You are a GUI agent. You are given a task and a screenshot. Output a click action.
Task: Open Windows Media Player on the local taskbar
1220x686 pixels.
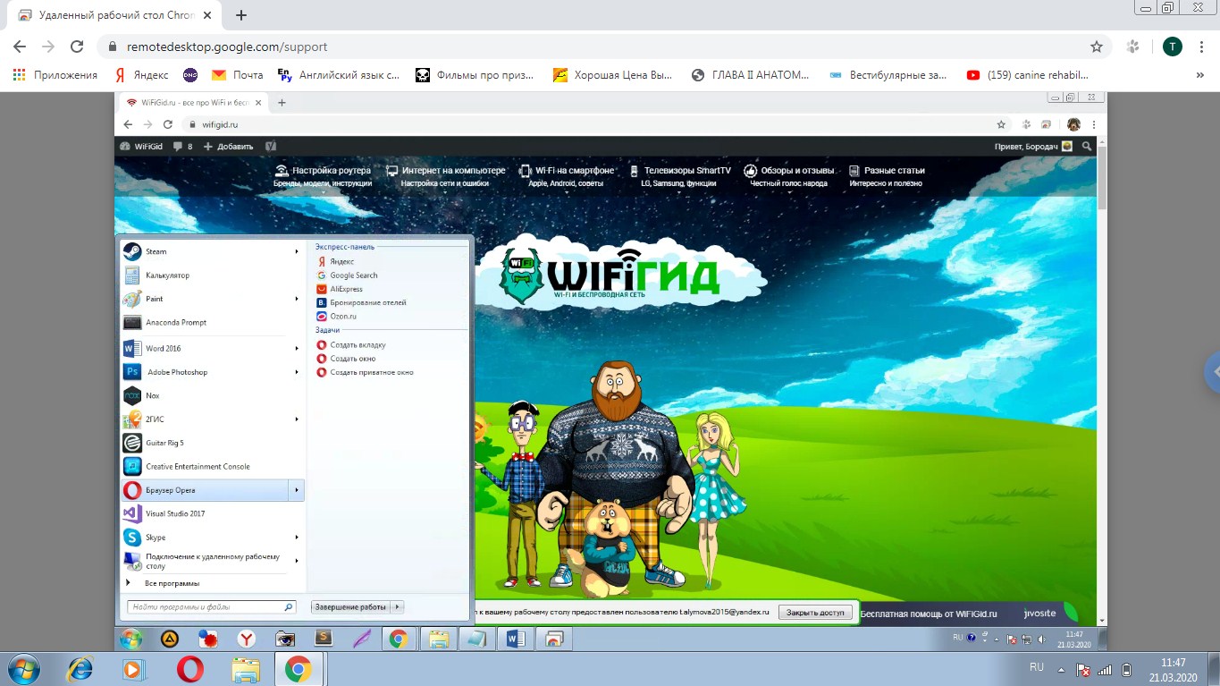point(133,669)
